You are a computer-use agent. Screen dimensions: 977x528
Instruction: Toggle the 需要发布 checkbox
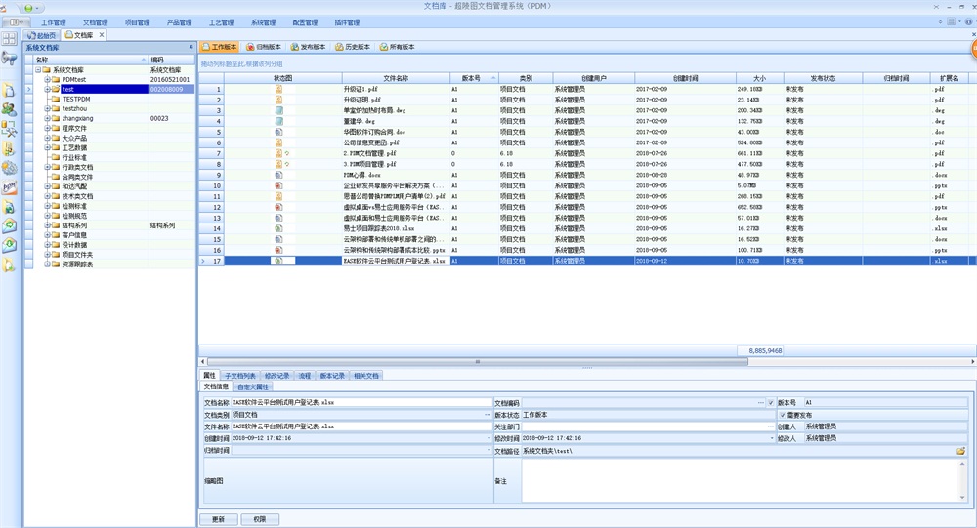783,415
